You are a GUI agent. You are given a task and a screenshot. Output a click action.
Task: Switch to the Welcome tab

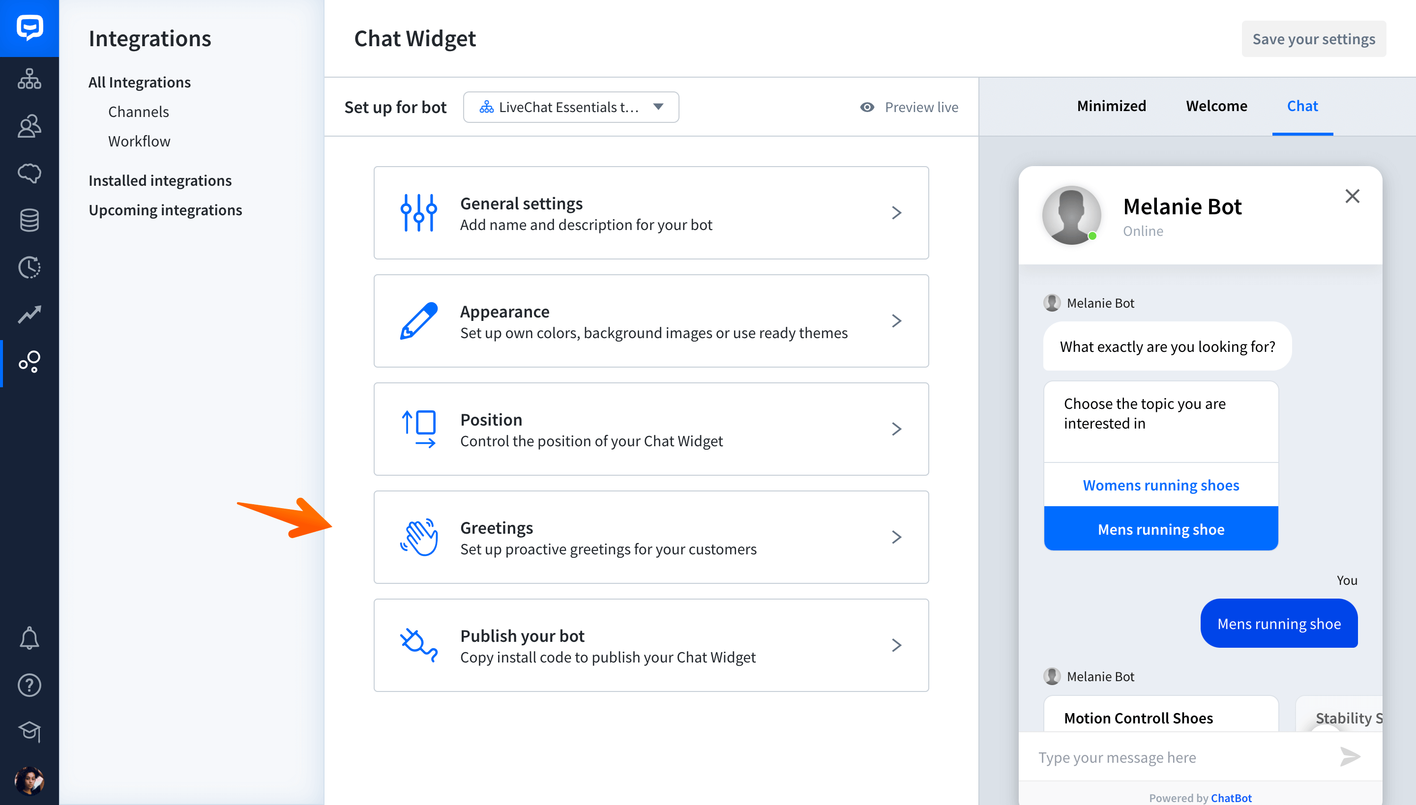1216,105
